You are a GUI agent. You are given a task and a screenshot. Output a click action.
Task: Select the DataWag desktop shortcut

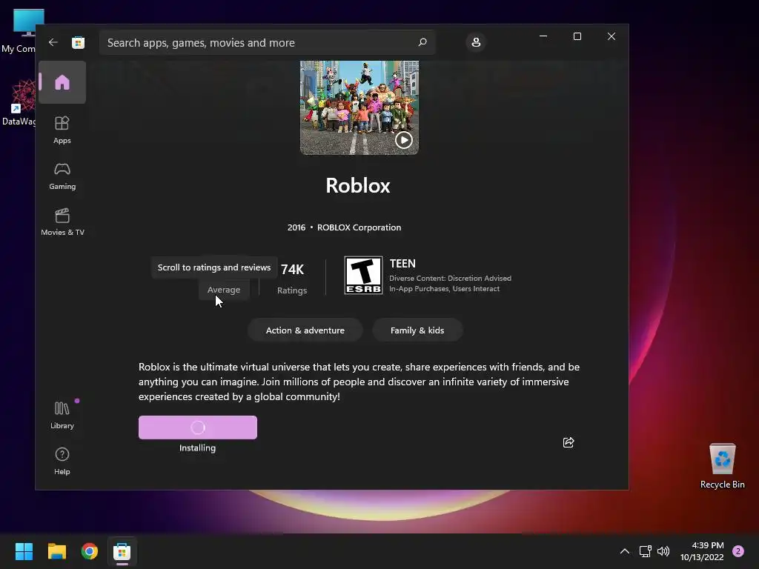point(19,102)
